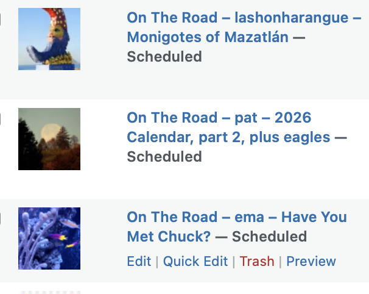Move the ema post to Trash
Screen dimensions: 369x294
click(256, 261)
